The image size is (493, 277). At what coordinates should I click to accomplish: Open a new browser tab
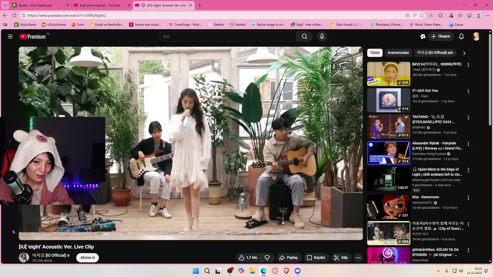pyautogui.click(x=200, y=5)
